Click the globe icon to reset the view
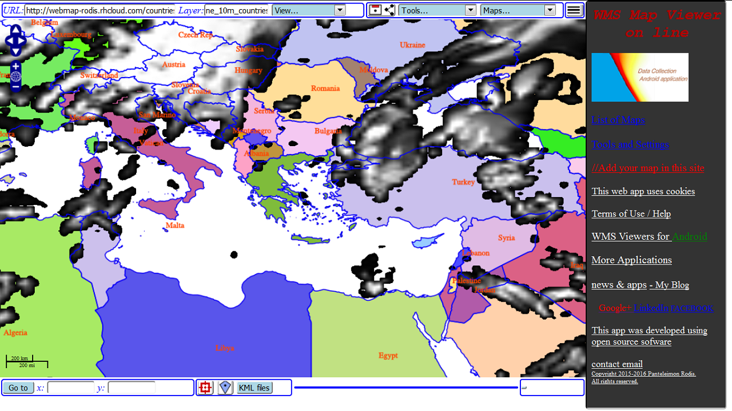Image resolution: width=732 pixels, height=411 pixels. coord(15,76)
